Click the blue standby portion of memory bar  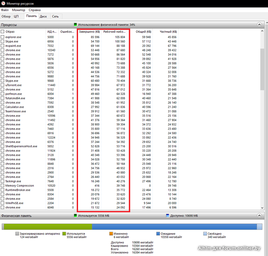coord(174,226)
